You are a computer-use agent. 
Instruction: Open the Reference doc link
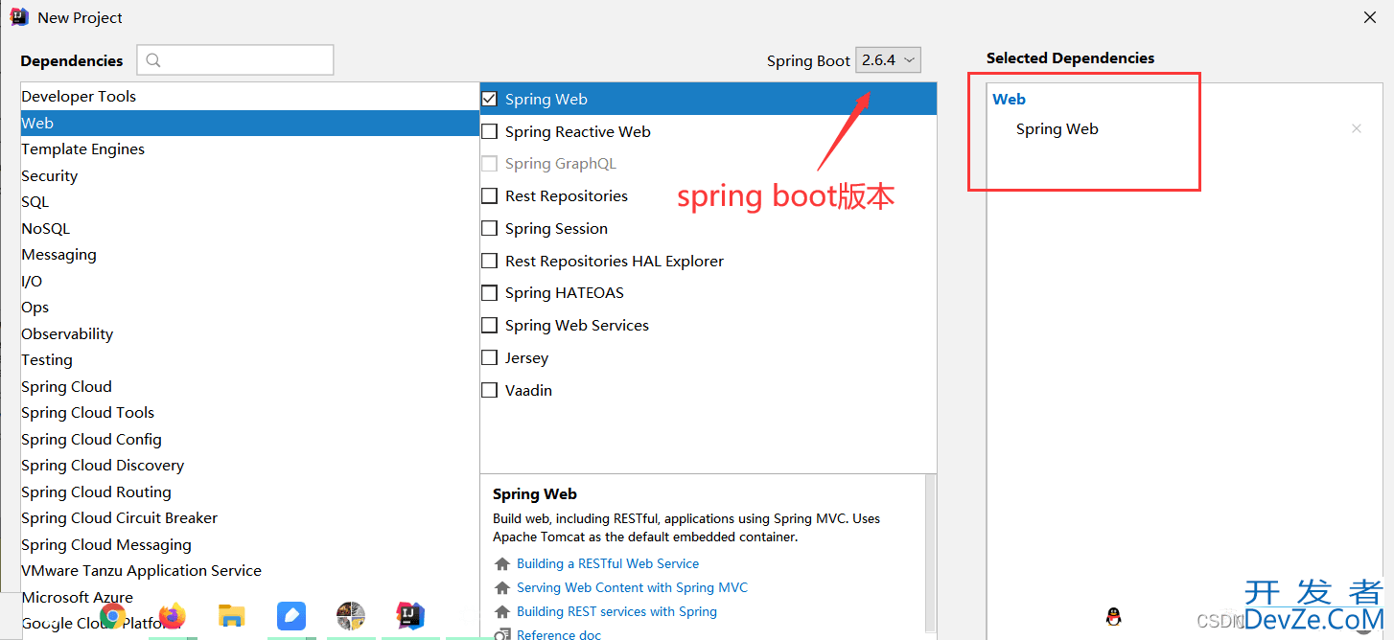[559, 634]
